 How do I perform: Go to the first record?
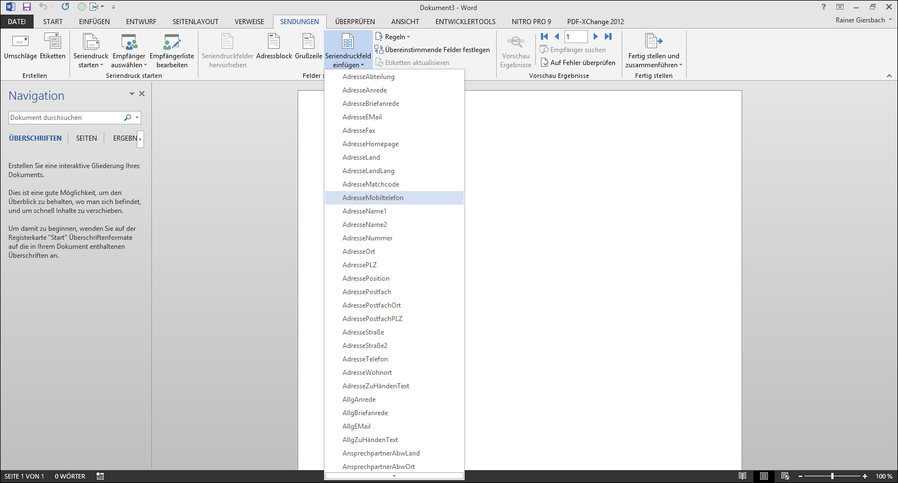pos(544,36)
